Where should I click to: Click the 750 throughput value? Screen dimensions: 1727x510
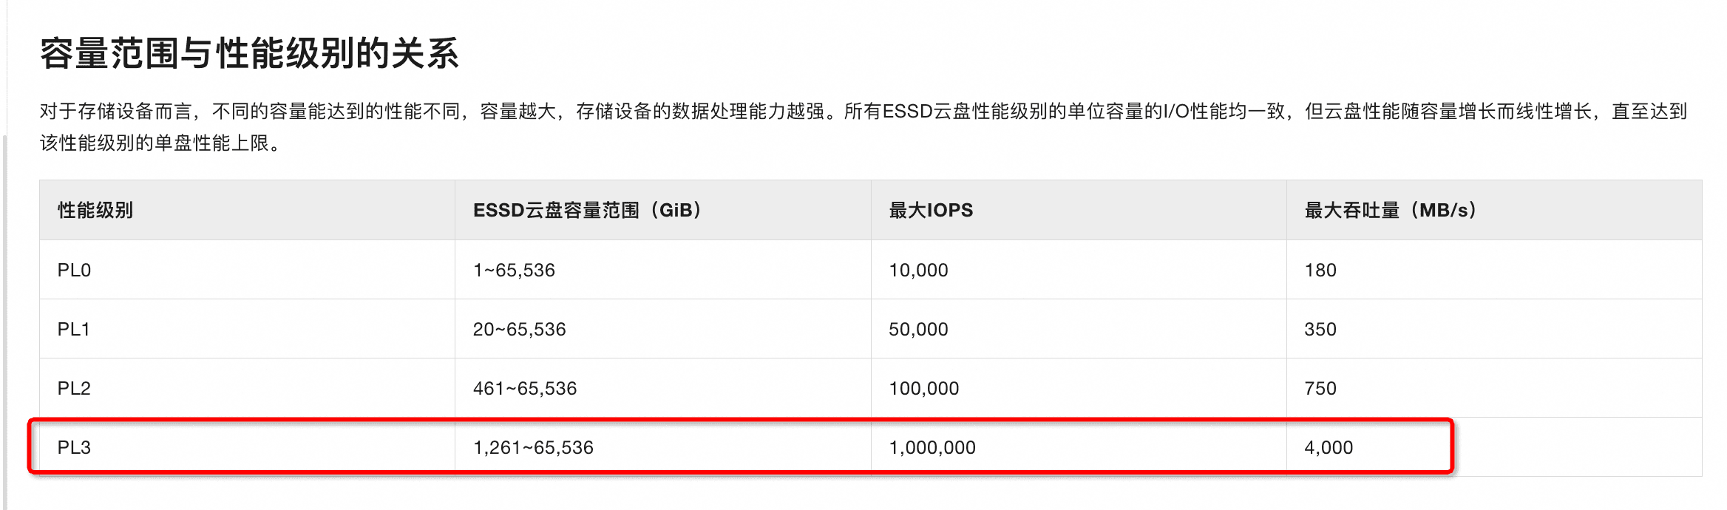click(x=1320, y=389)
